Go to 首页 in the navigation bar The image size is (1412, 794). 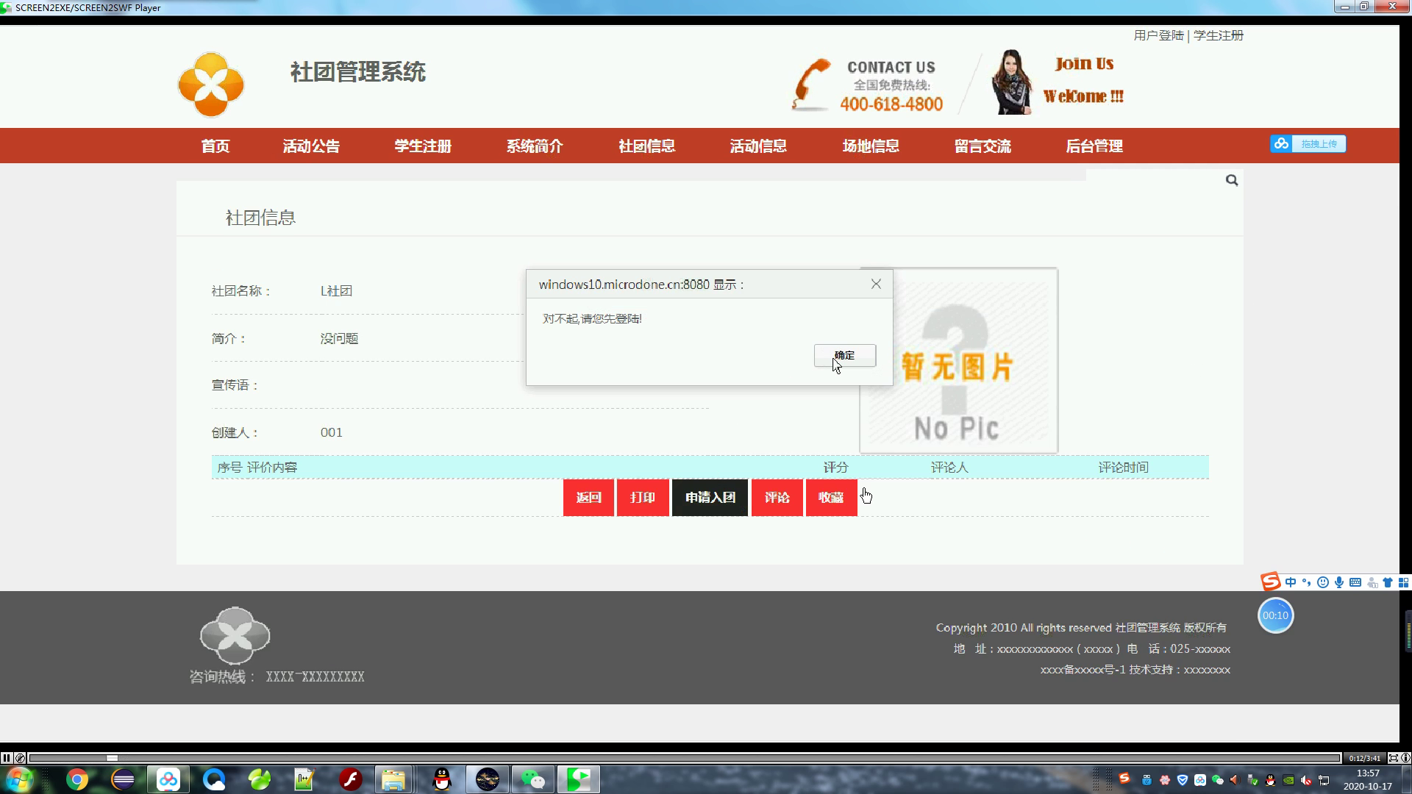215,146
